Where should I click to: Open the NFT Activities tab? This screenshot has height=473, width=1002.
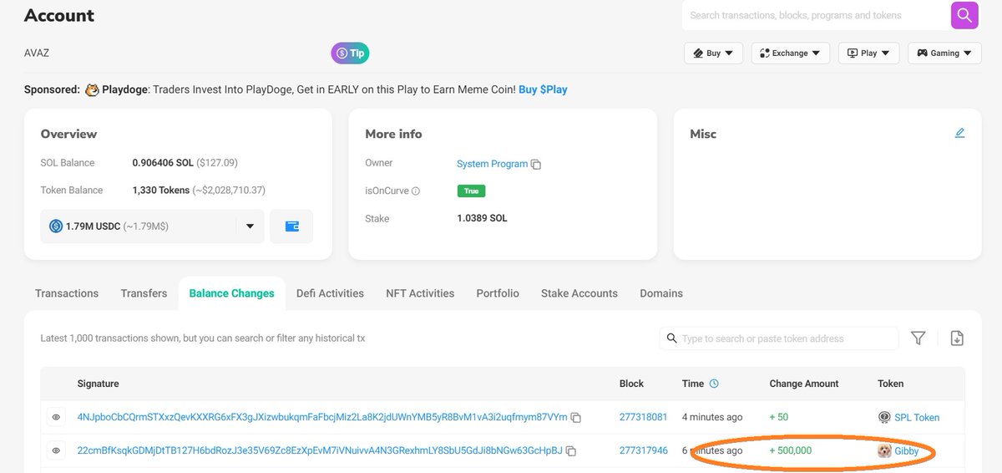(420, 293)
